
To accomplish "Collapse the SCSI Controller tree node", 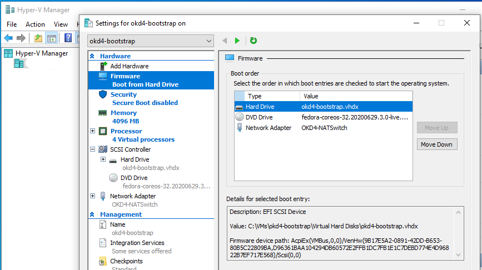I will tap(92, 149).
